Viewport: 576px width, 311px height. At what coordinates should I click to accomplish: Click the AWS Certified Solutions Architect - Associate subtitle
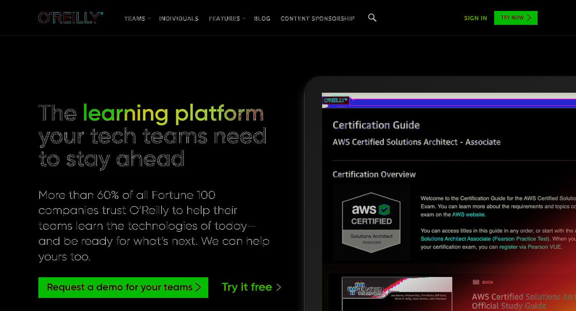click(x=417, y=142)
